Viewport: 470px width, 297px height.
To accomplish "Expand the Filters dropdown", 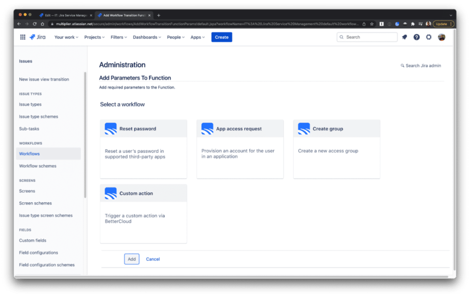I will click(x=119, y=37).
